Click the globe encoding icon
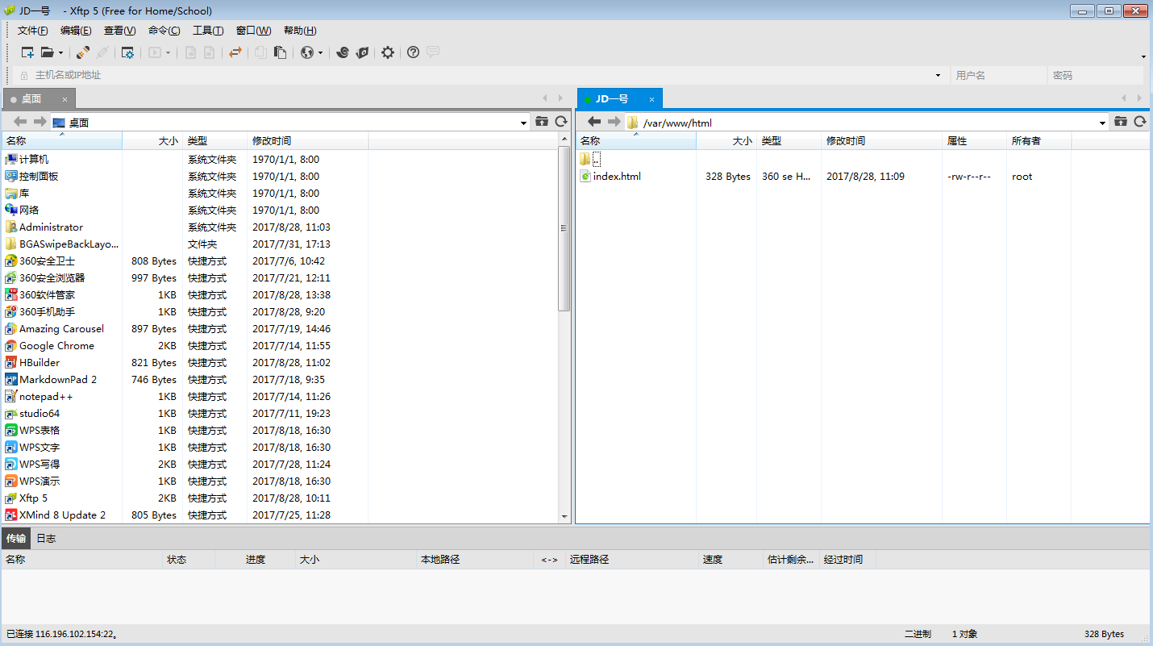This screenshot has height=646, width=1153. tap(307, 52)
